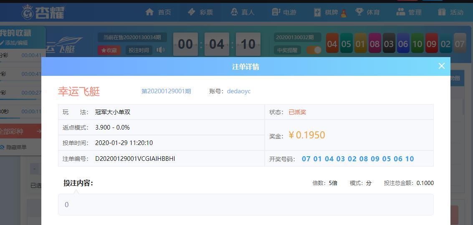Select the red 04 result ball
The height and width of the screenshot is (225, 473).
[332, 44]
